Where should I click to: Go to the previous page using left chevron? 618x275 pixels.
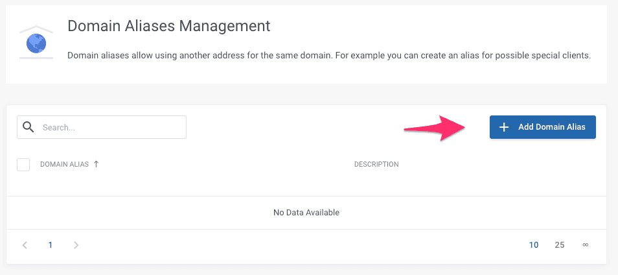click(25, 245)
